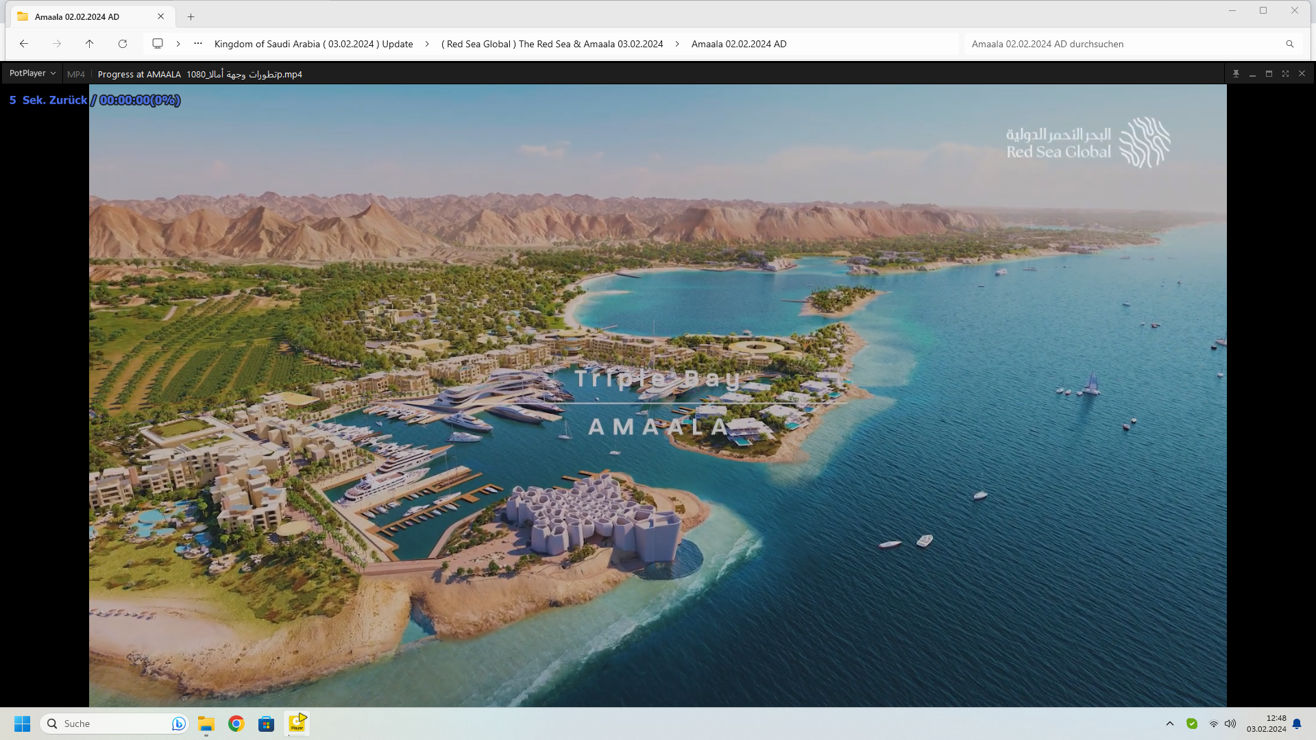
Task: Show hidden system tray icons
Action: point(1170,724)
